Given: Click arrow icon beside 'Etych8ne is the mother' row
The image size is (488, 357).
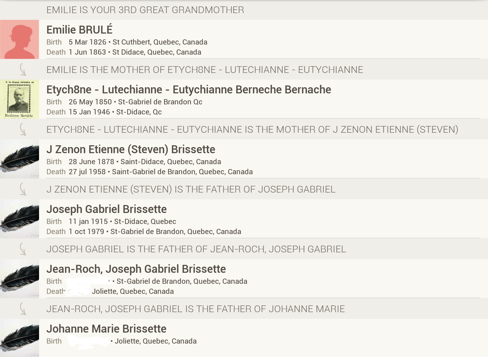Looking at the screenshot, I should (x=23, y=129).
